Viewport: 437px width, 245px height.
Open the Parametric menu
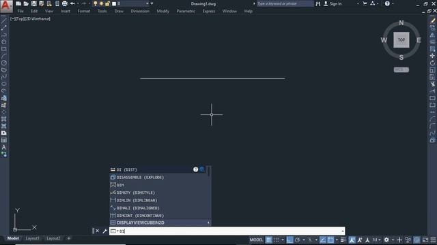(186, 11)
